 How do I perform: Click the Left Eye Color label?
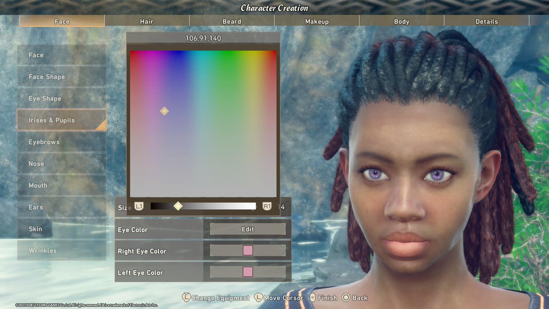coord(140,272)
